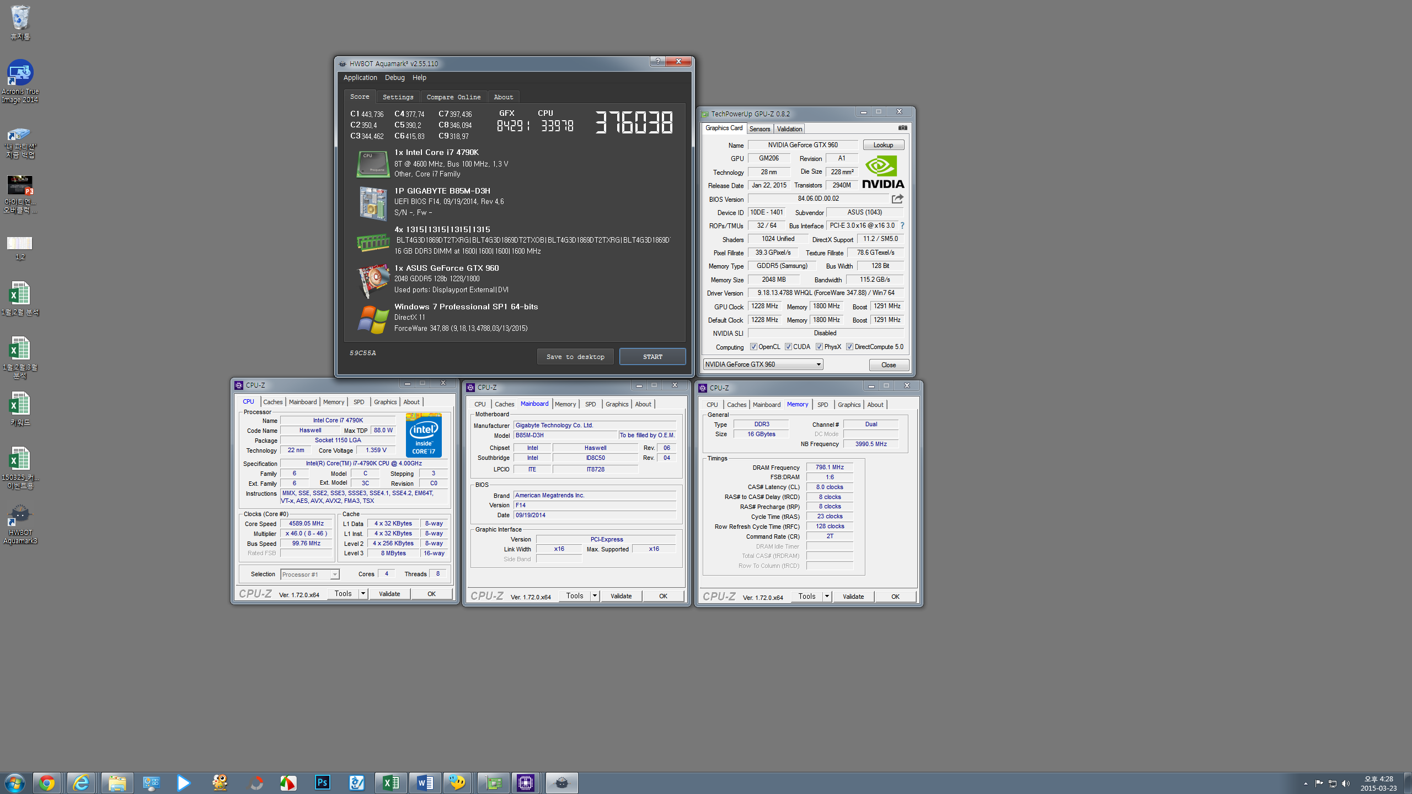Click the CPU chip icon in Aquamark
This screenshot has width=1412, height=794.
373,164
